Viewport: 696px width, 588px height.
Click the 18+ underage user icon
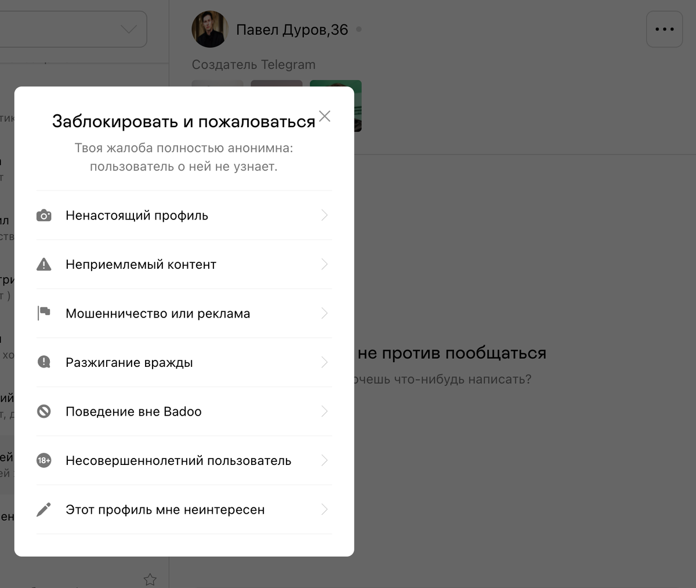tap(44, 460)
